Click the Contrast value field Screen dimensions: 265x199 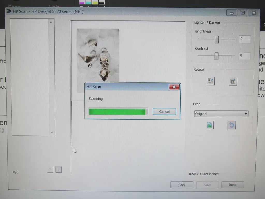pos(244,56)
